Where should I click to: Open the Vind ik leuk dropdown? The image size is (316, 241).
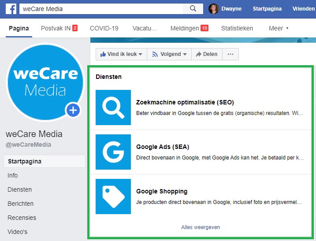click(121, 54)
